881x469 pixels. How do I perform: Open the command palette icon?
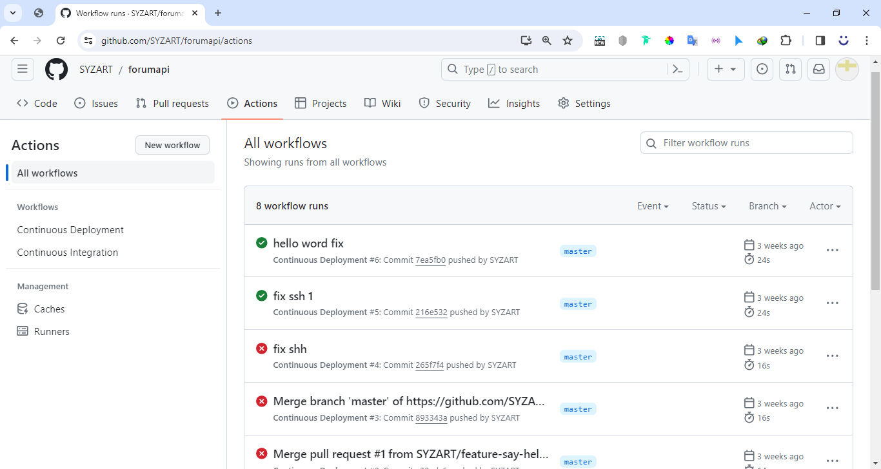pyautogui.click(x=678, y=69)
